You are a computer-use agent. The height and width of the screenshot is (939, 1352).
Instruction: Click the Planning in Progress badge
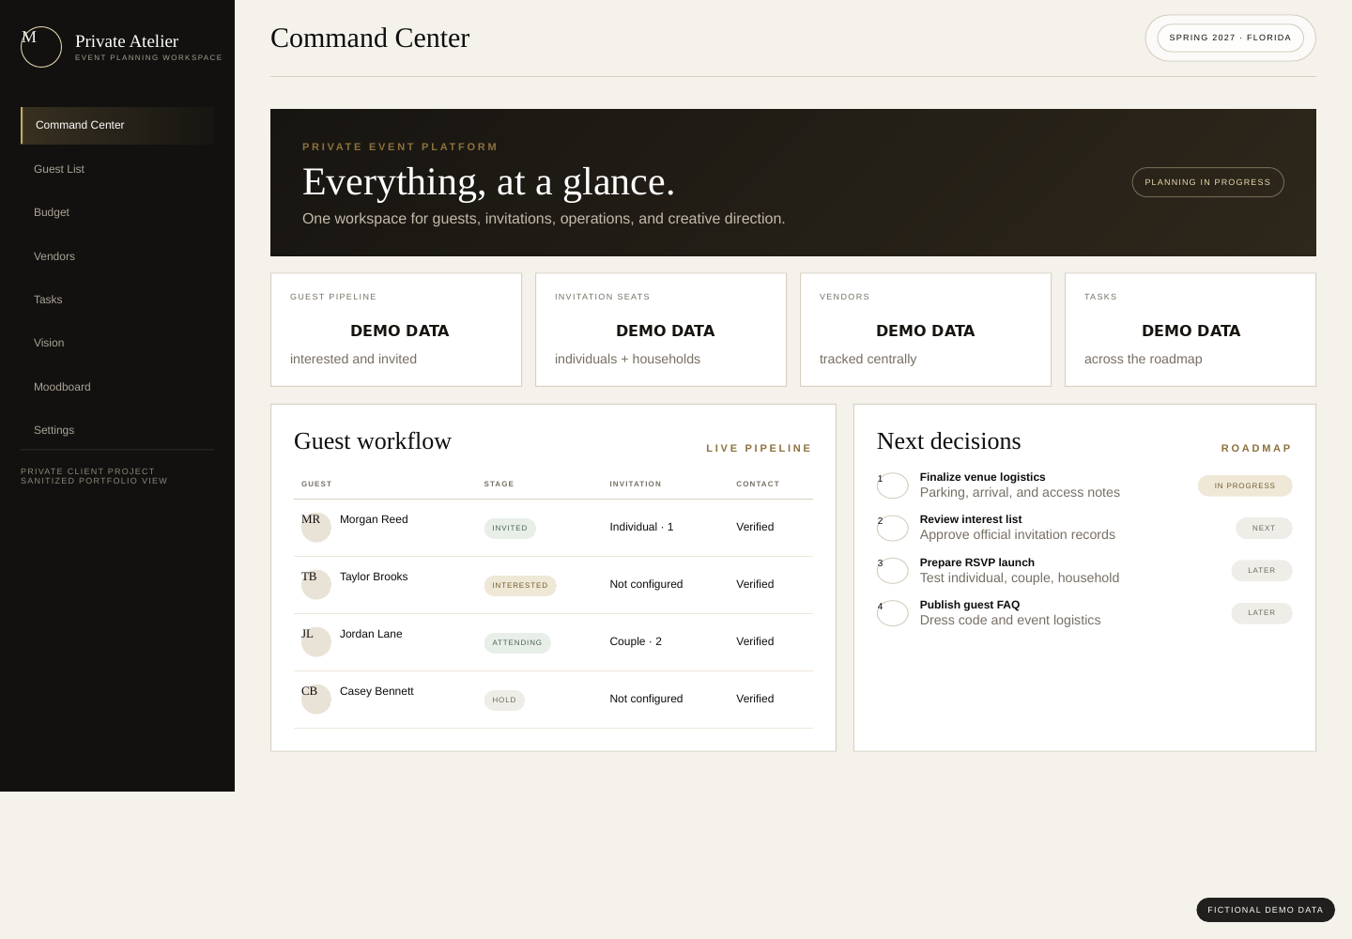coord(1207,182)
